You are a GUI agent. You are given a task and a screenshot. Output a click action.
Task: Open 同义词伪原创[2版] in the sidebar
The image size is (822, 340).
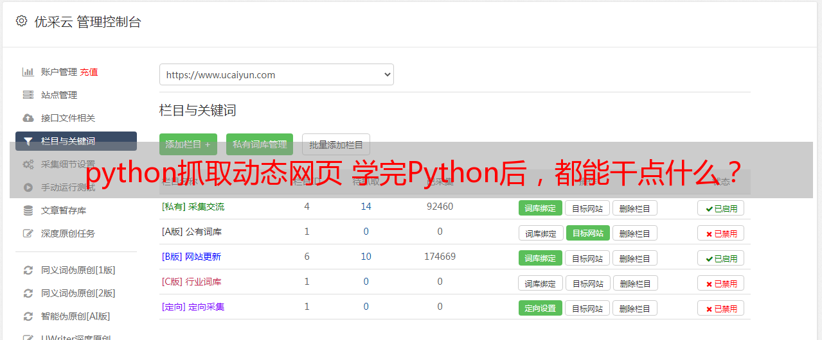(x=78, y=293)
